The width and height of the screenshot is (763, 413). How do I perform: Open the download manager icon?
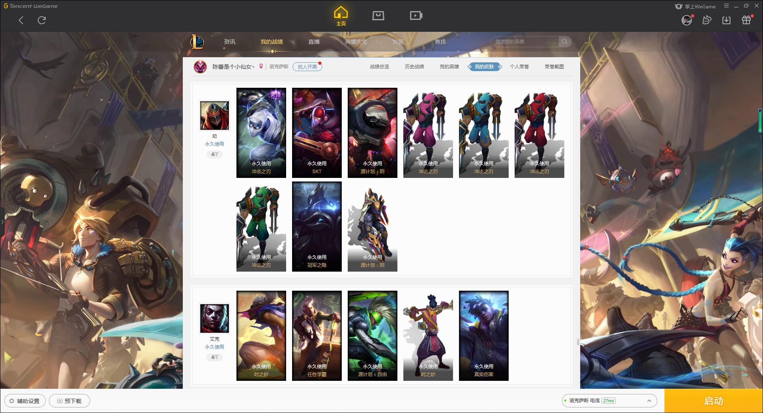click(x=726, y=20)
